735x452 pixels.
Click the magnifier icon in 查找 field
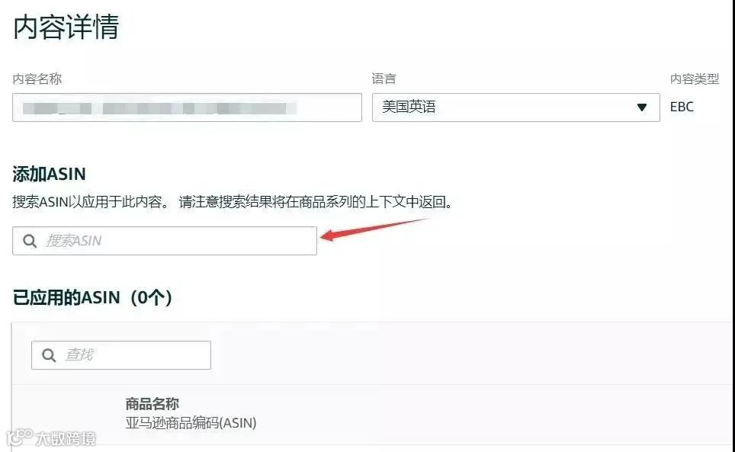click(49, 355)
